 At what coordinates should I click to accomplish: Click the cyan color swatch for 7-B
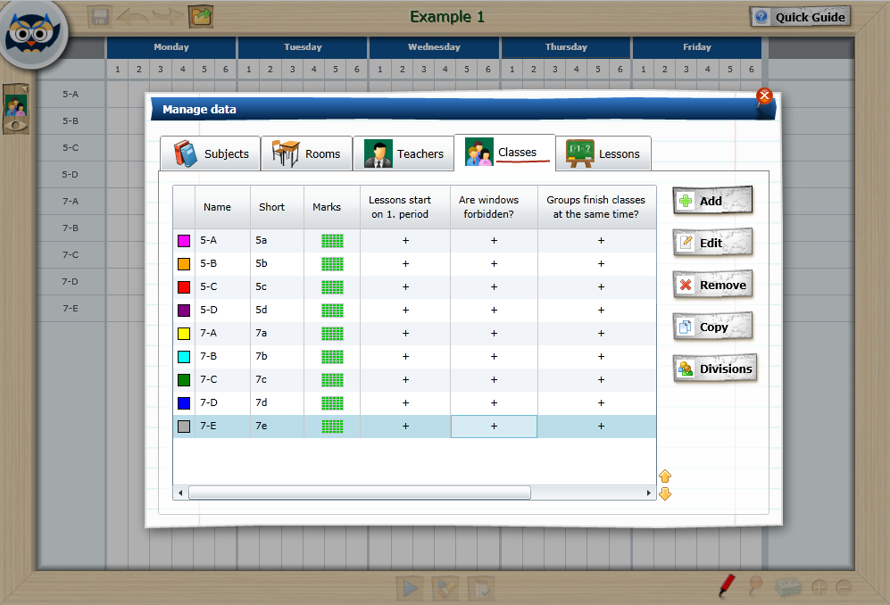(184, 357)
